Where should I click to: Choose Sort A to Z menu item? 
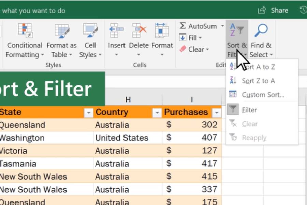point(262,67)
